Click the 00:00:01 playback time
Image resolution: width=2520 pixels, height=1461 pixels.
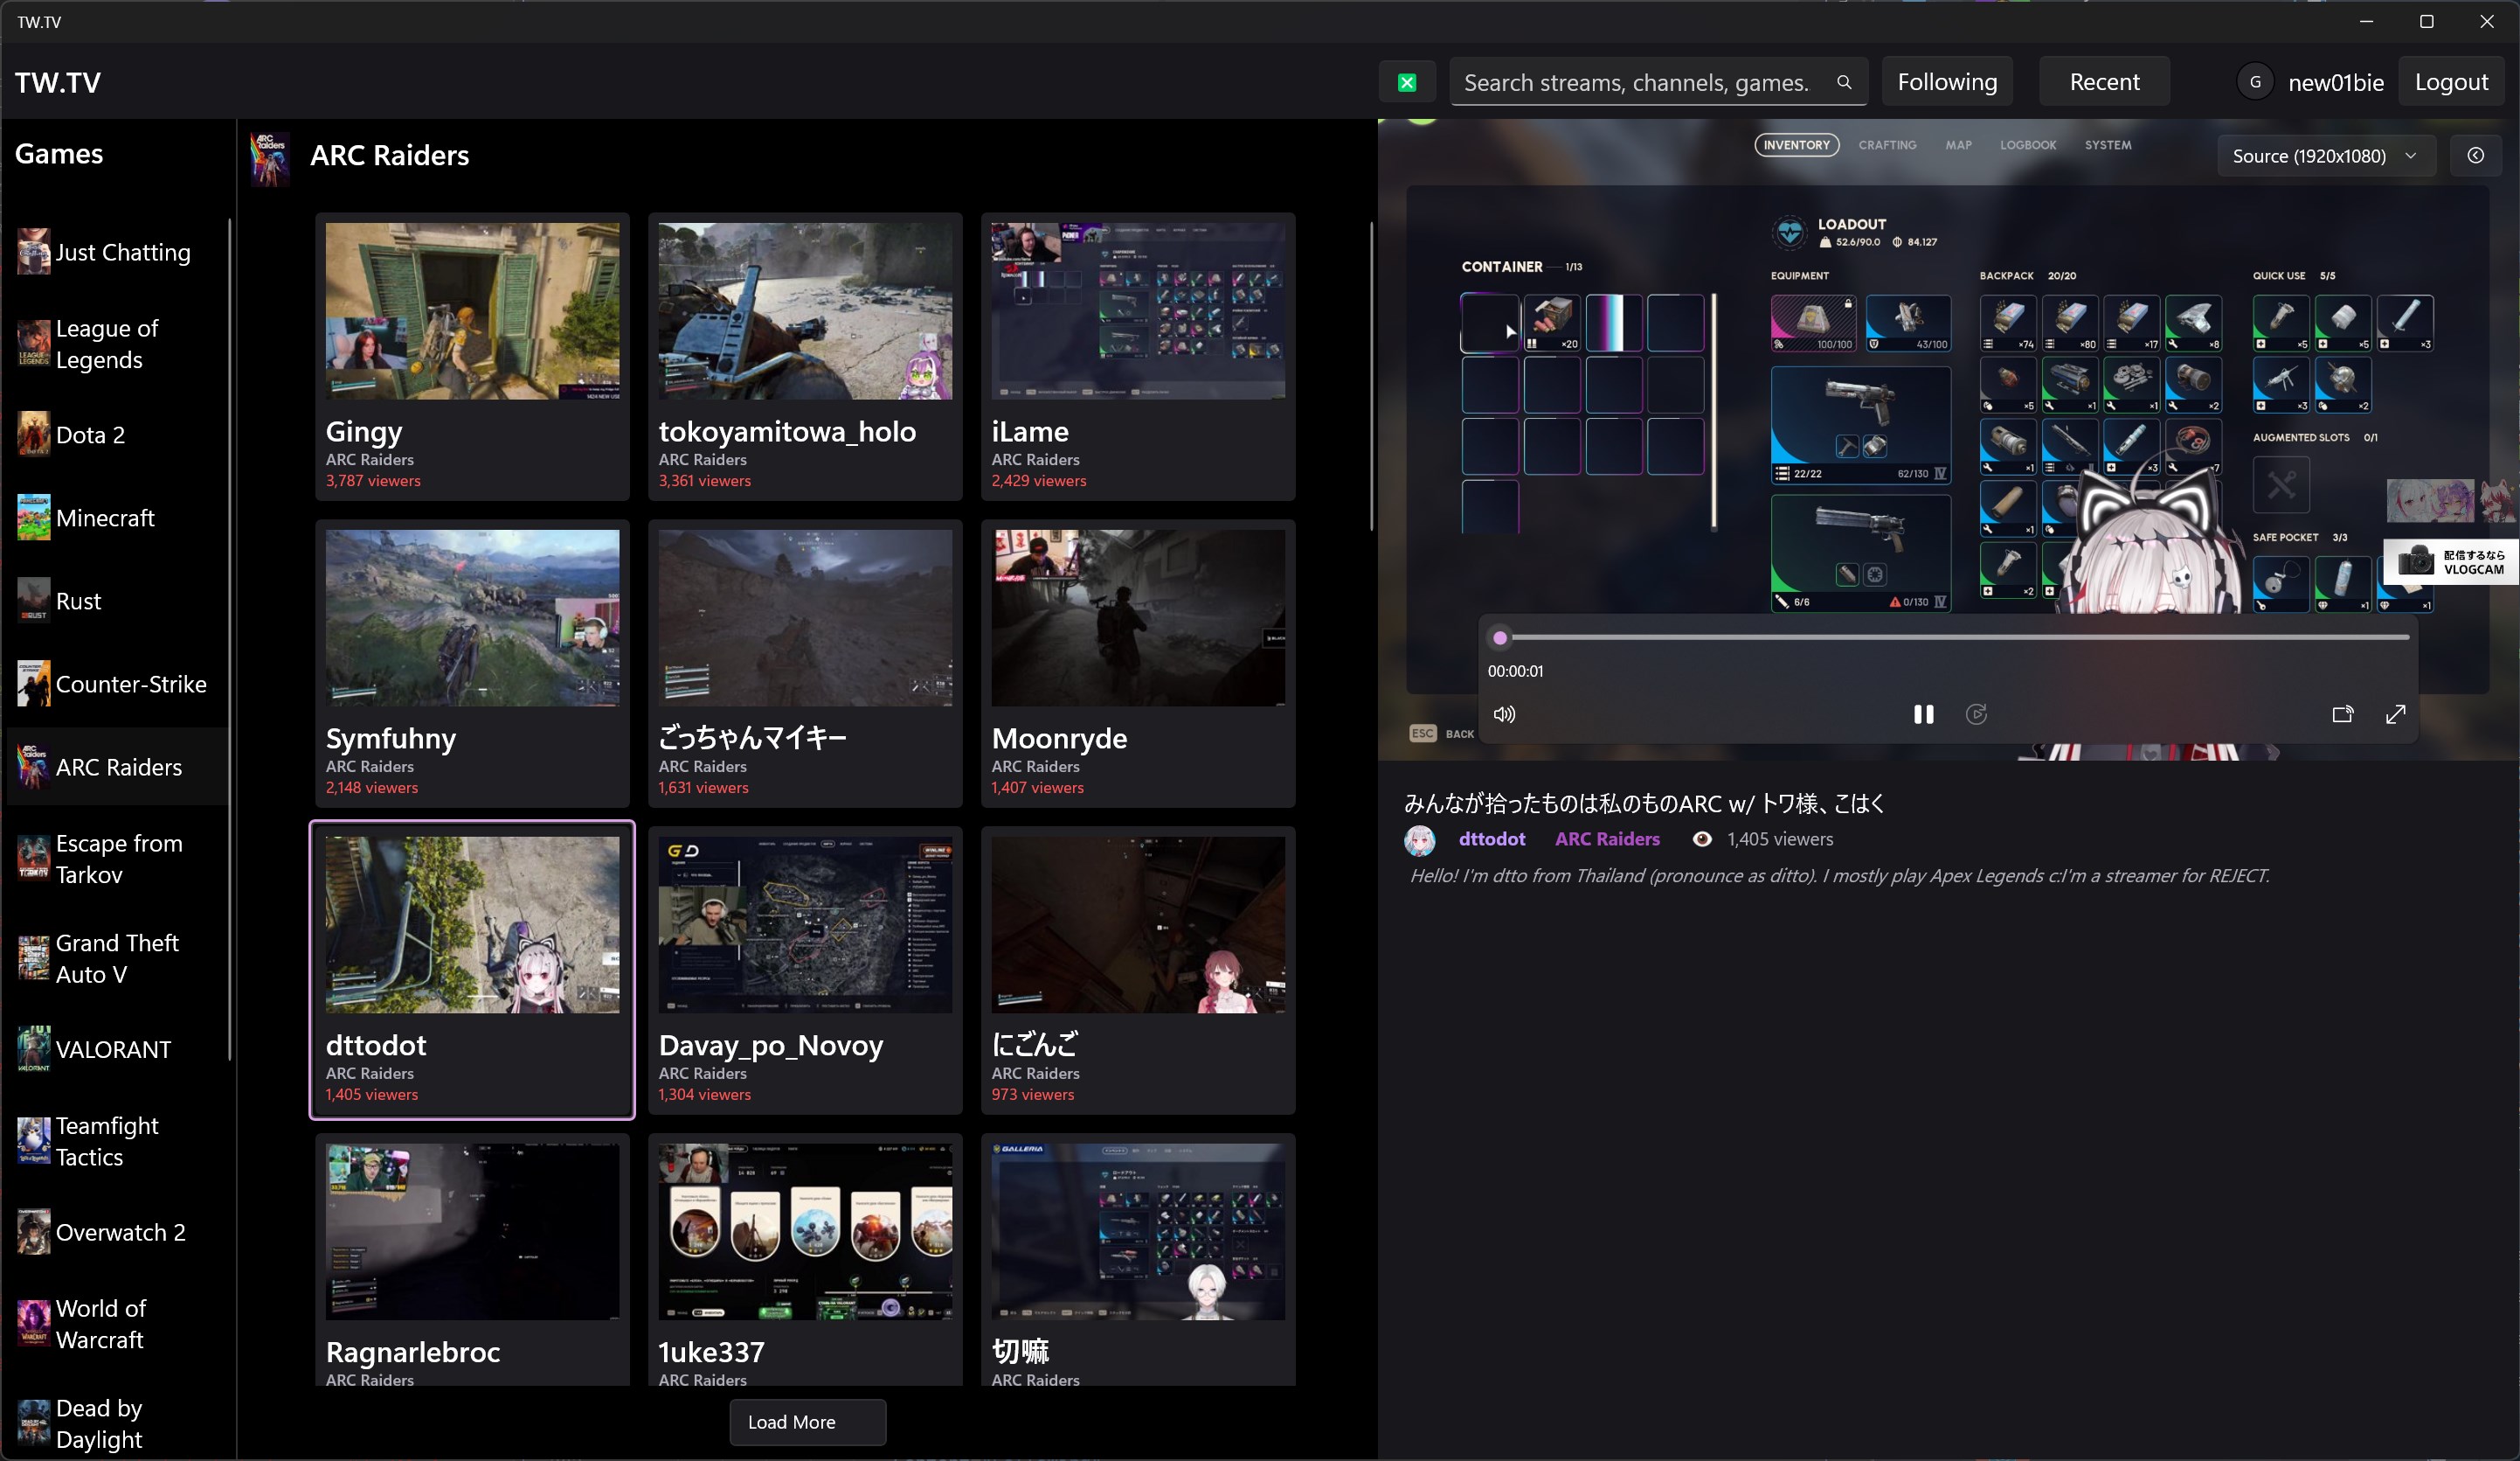click(x=1515, y=671)
